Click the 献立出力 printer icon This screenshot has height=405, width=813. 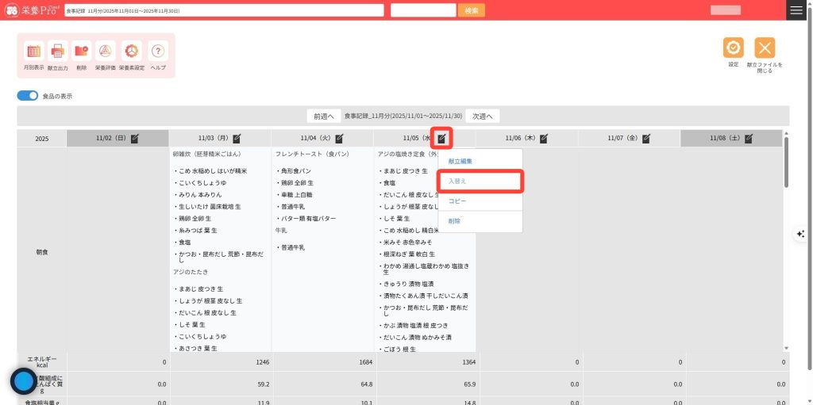click(58, 52)
